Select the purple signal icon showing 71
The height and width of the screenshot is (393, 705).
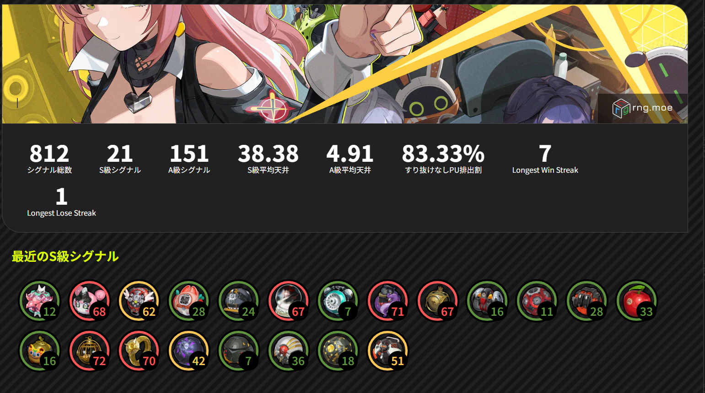[388, 301]
